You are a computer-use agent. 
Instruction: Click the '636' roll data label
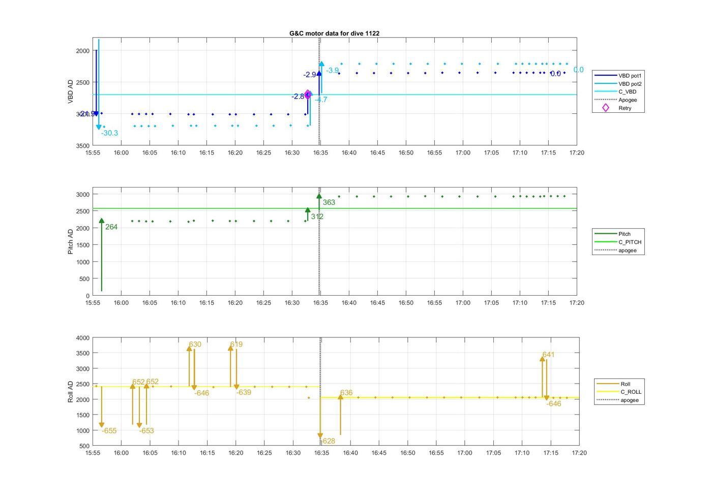[346, 393]
